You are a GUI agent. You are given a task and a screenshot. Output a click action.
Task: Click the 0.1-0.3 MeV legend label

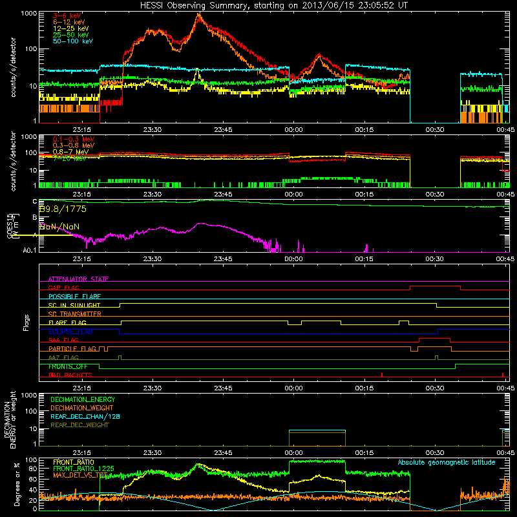74,140
